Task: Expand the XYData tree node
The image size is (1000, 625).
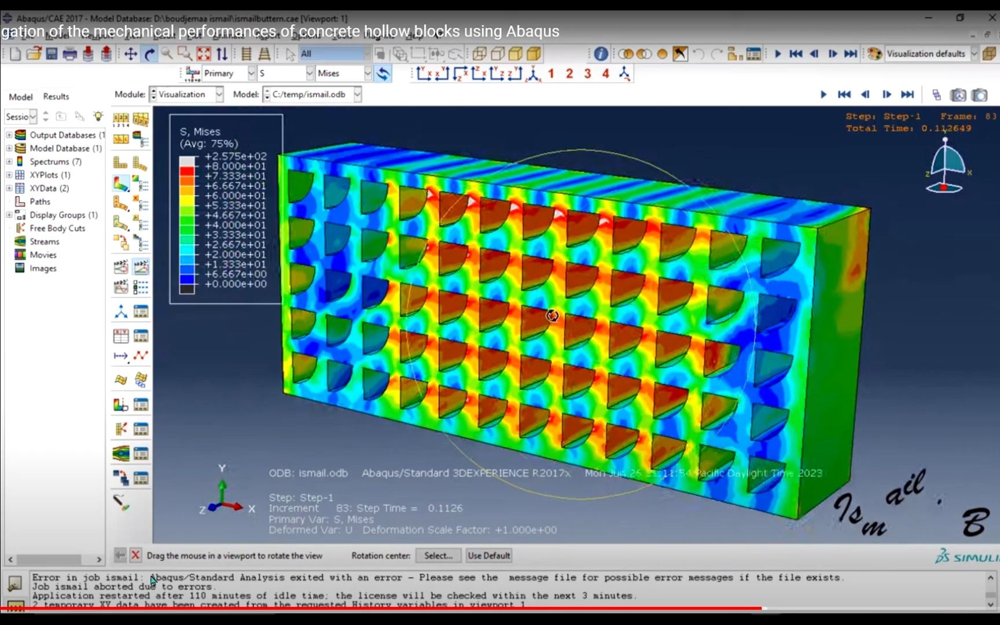Action: tap(9, 188)
